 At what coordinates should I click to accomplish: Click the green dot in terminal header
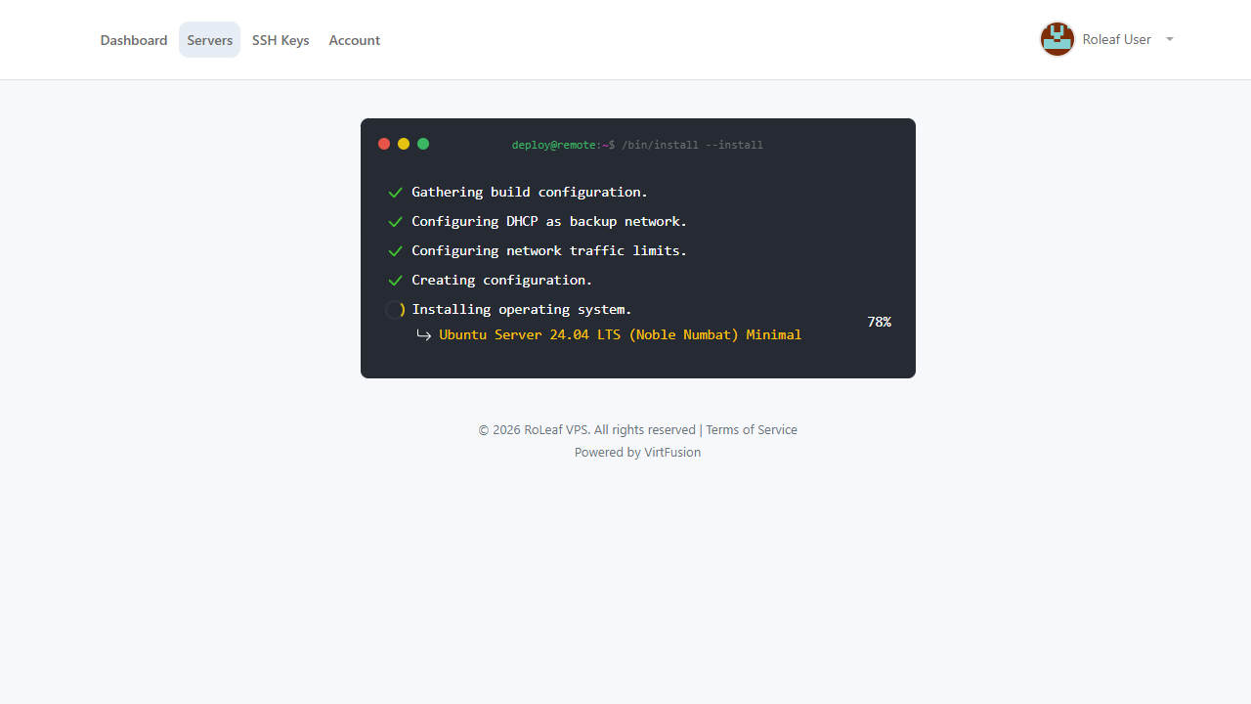point(423,144)
